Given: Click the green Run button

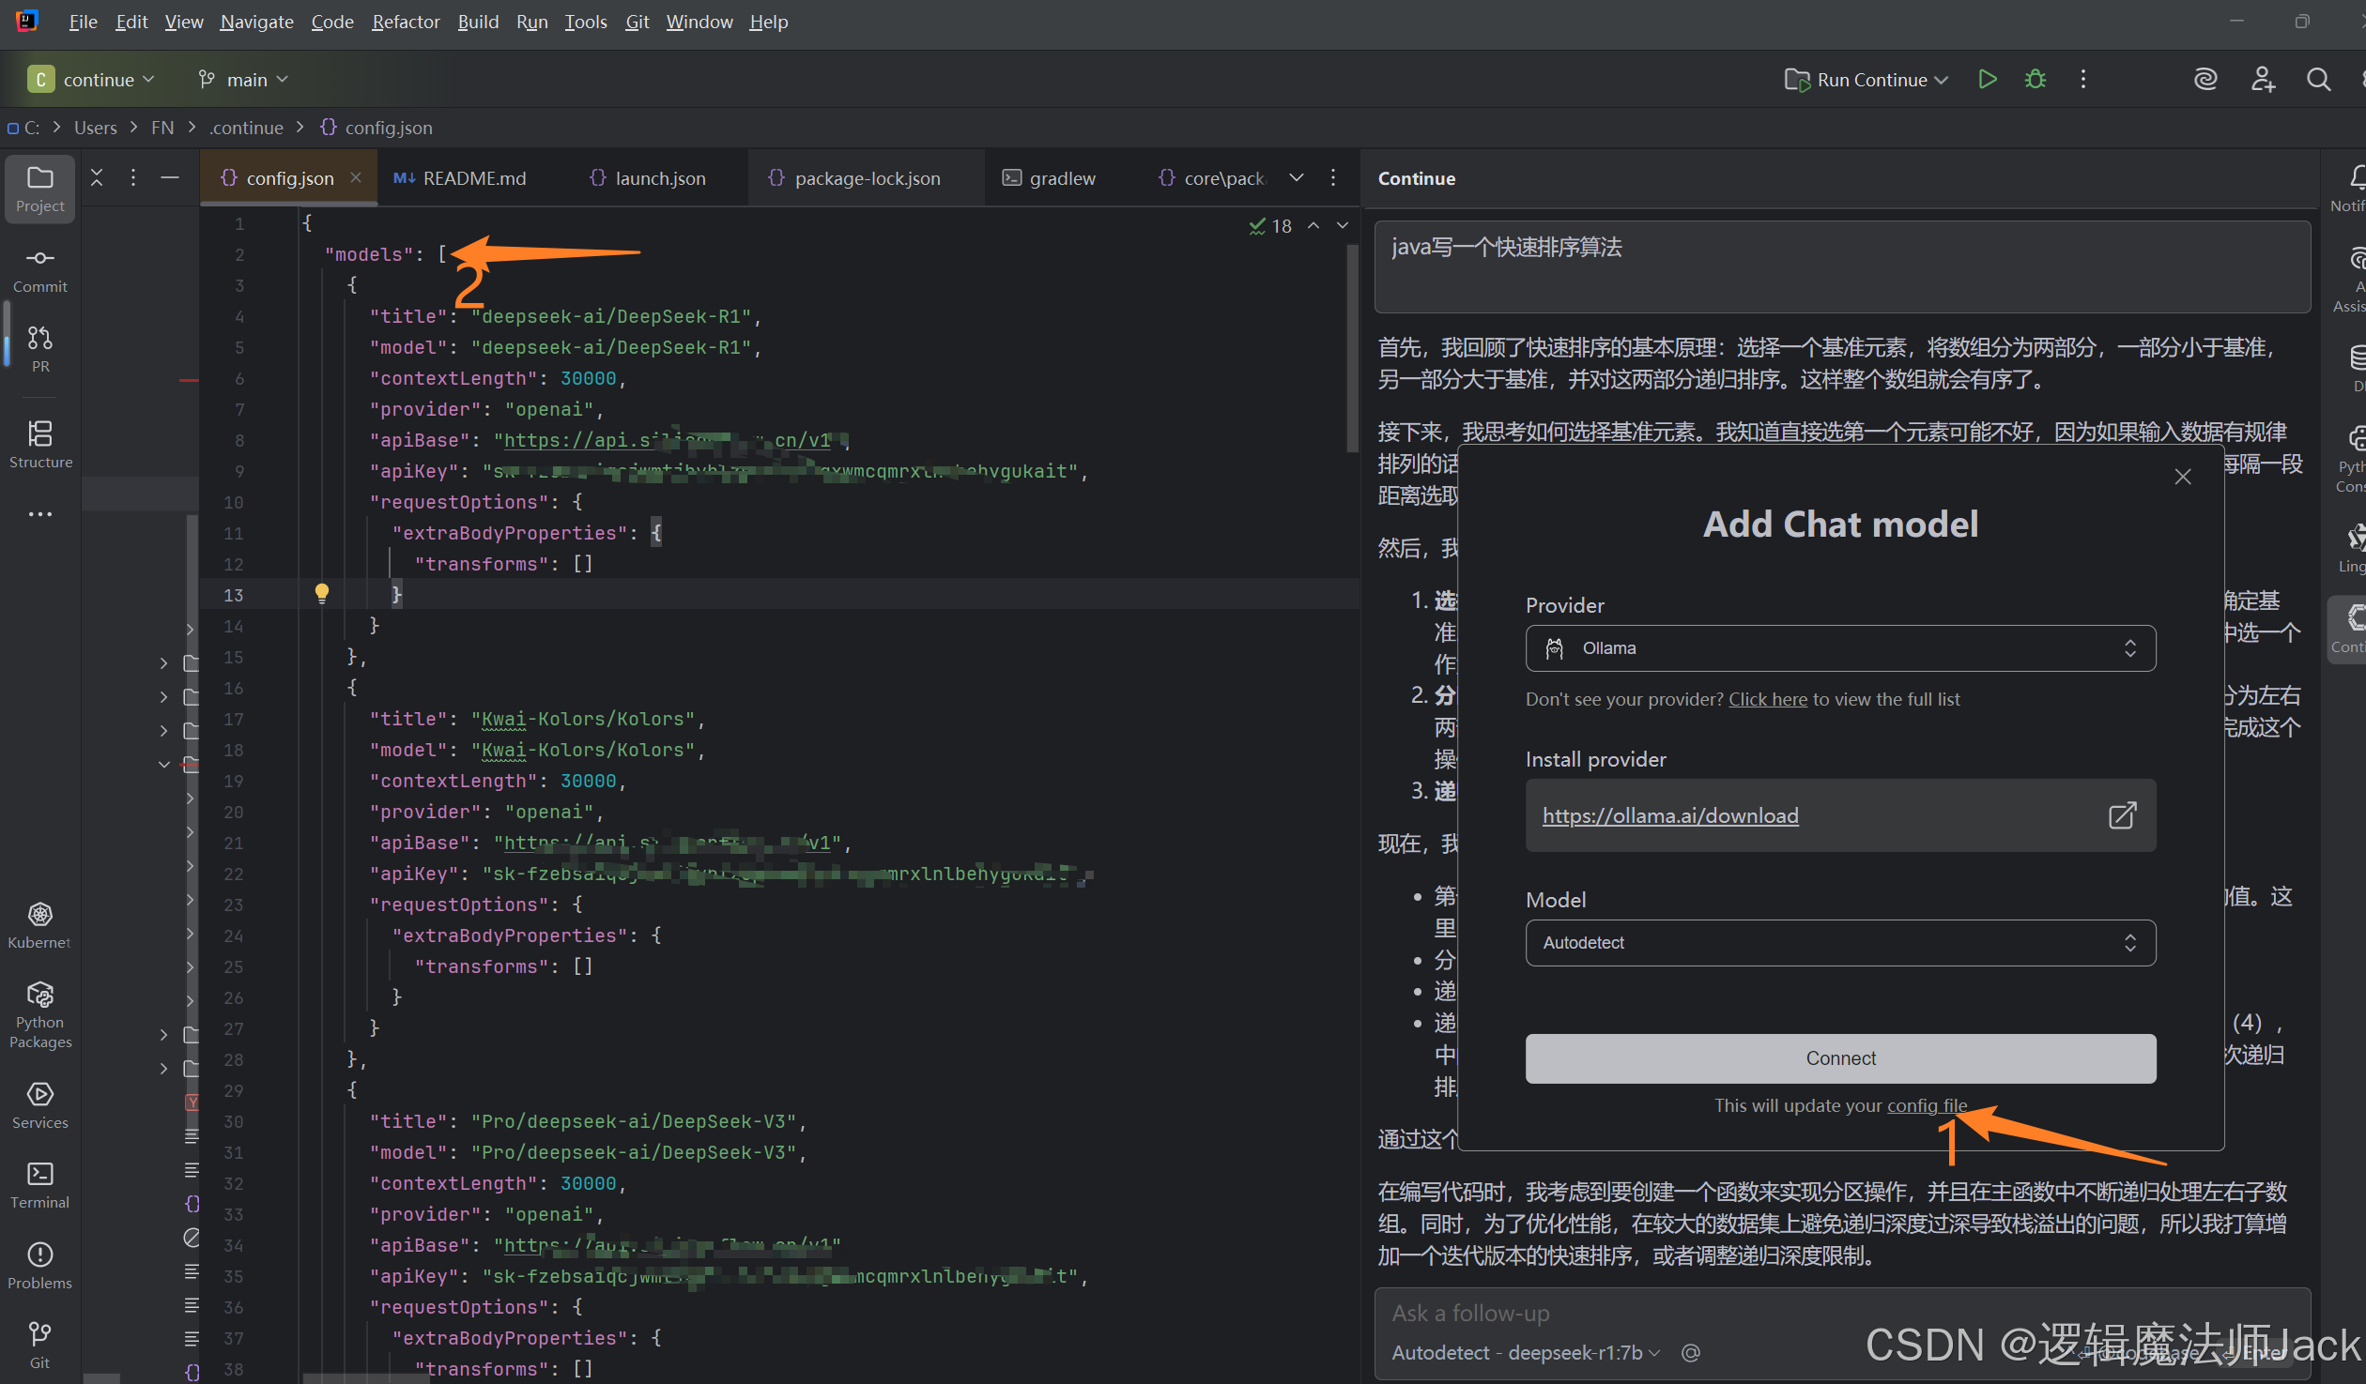Looking at the screenshot, I should tap(1987, 80).
